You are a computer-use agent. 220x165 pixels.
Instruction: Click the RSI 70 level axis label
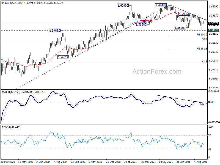(210, 135)
